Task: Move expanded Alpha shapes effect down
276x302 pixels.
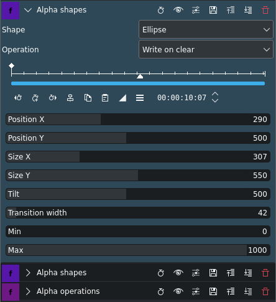Action: (248, 10)
